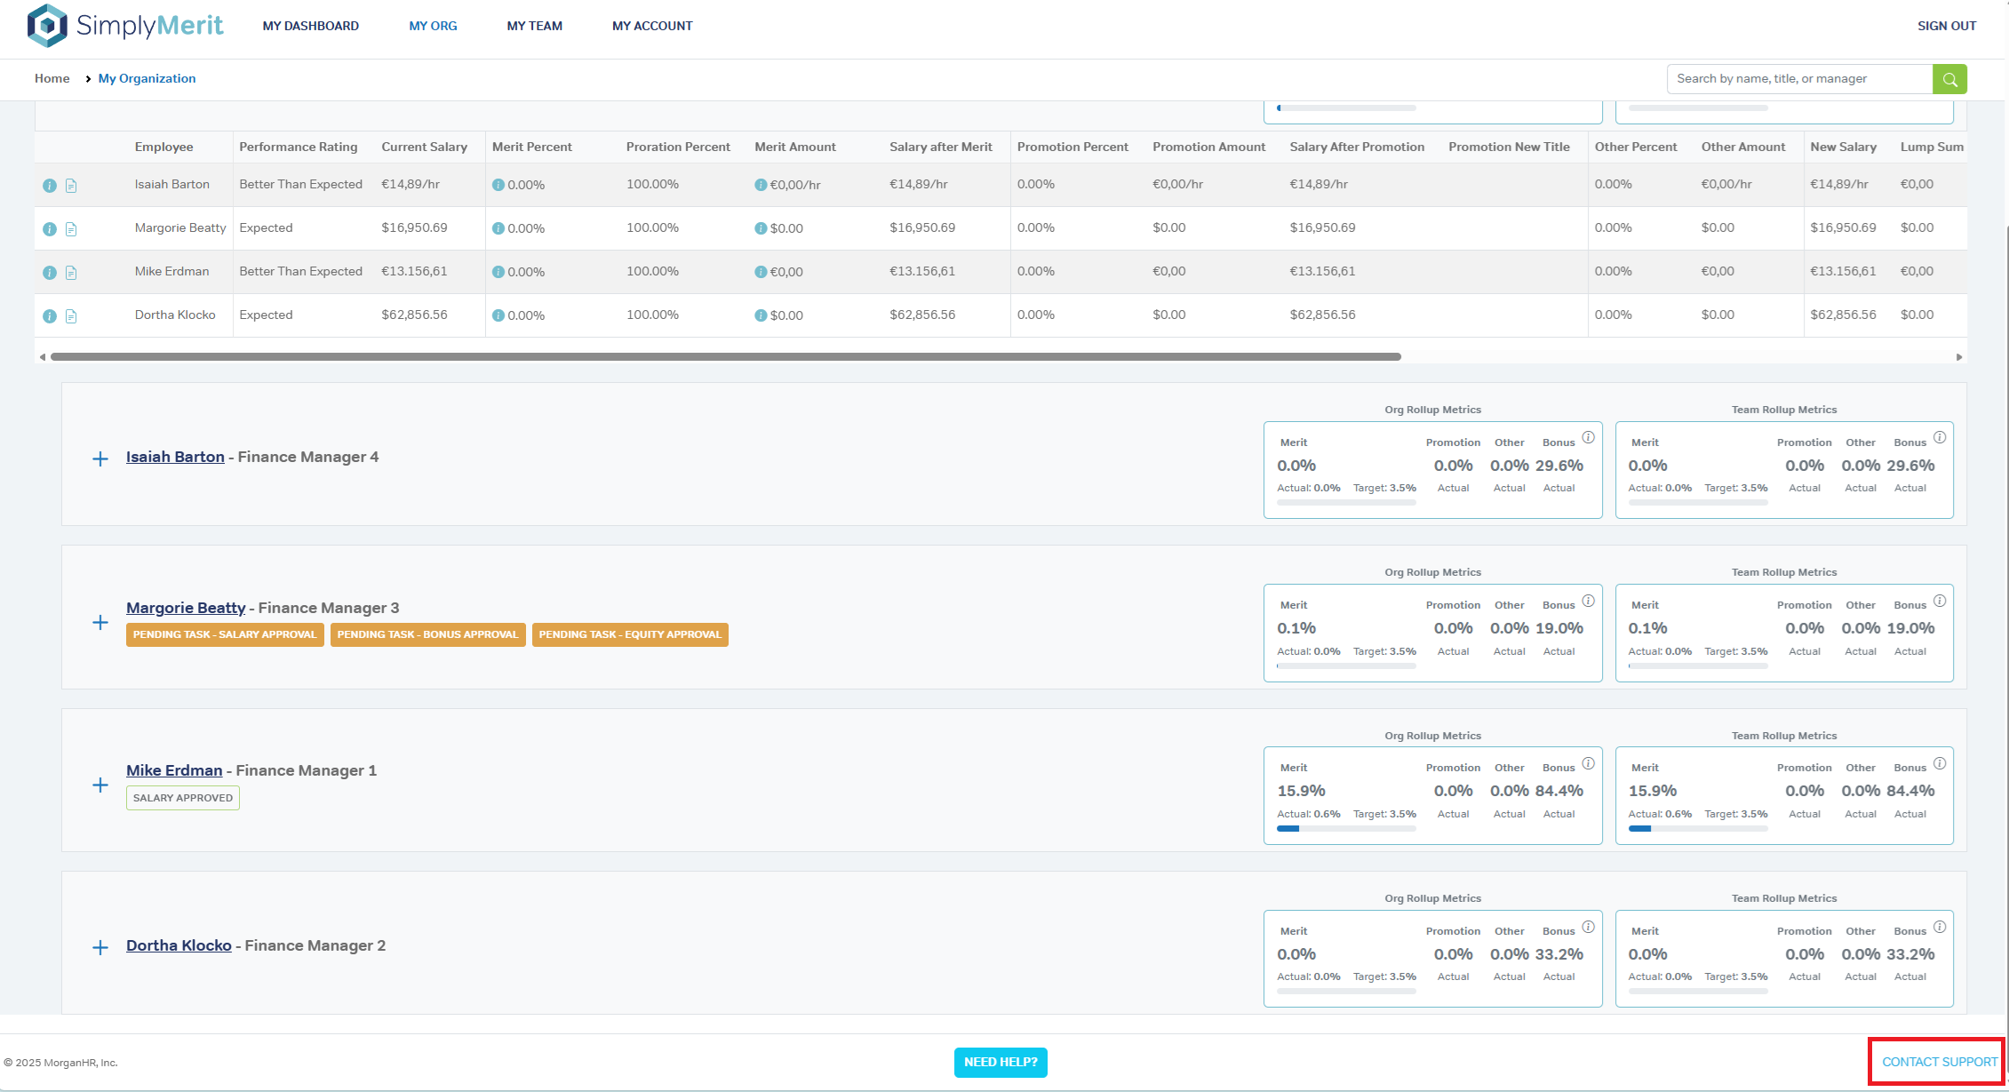Screen dimensions: 2009x1092
Task: Open document icon for Margorie Beatty row
Action: coord(71,229)
